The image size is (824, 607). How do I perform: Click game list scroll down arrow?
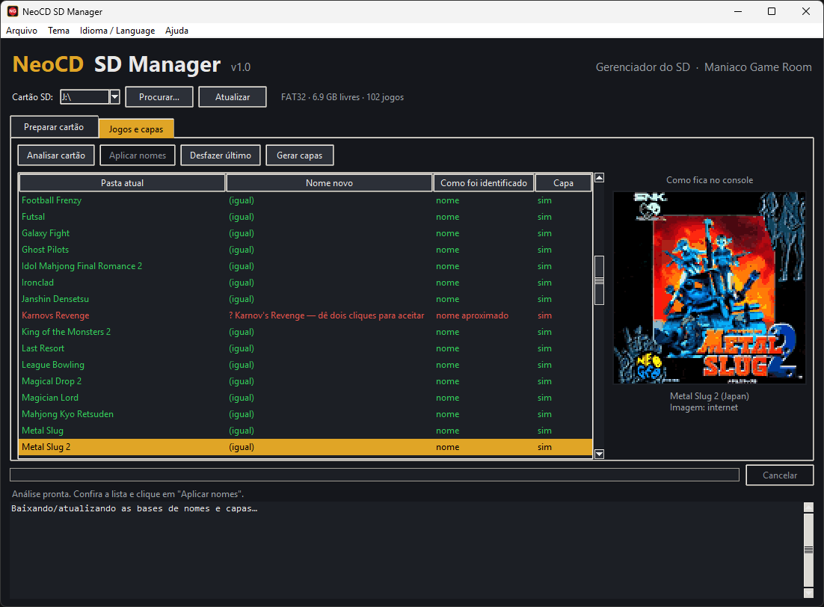(x=599, y=454)
